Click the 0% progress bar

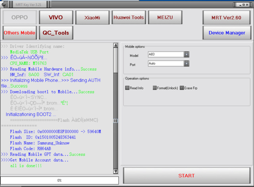(60, 180)
